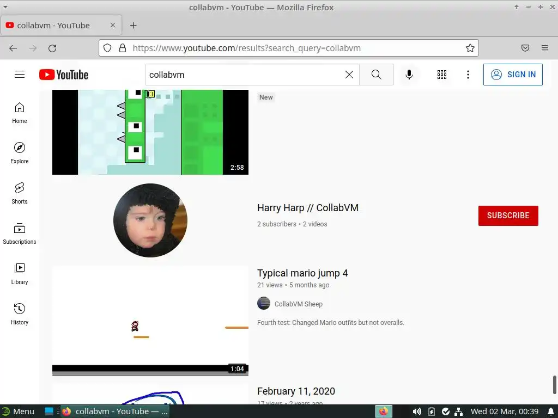Click CollabVM Sheep channel avatar
This screenshot has height=418, width=558.
coord(264,303)
